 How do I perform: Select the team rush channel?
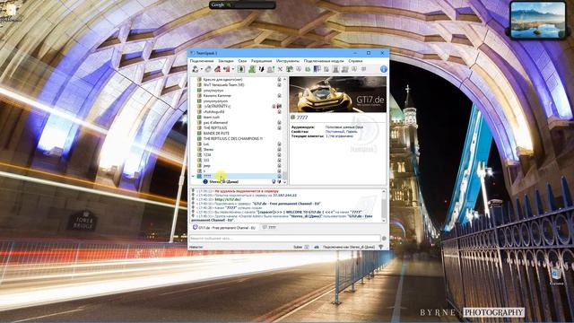pos(212,118)
